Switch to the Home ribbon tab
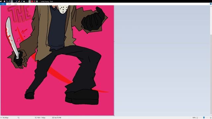This screenshot has width=212, height=119. tap(9, 4)
